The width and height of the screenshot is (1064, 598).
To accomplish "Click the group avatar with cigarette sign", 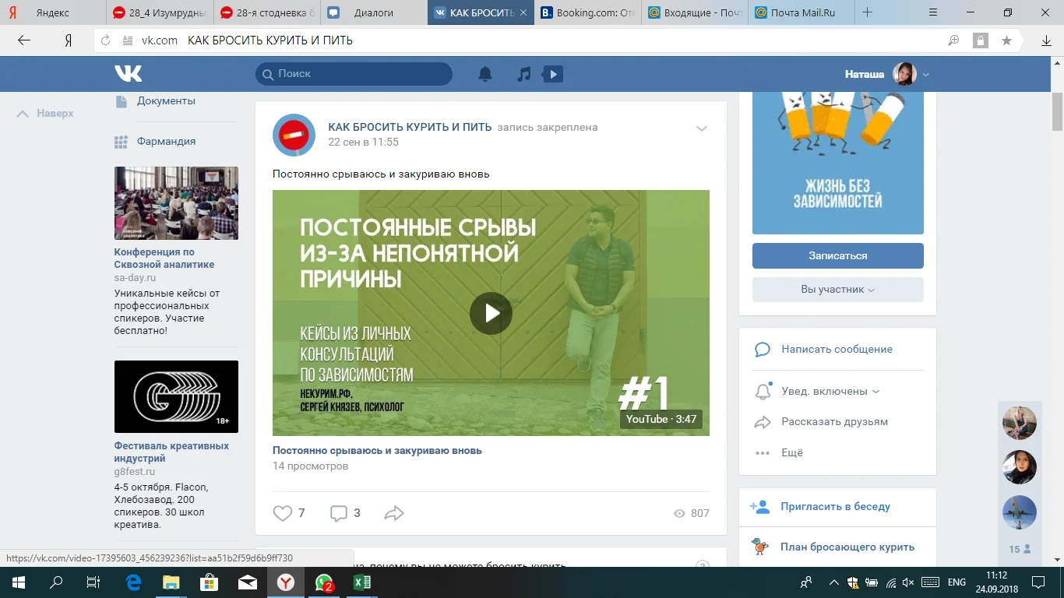I will pyautogui.click(x=294, y=135).
